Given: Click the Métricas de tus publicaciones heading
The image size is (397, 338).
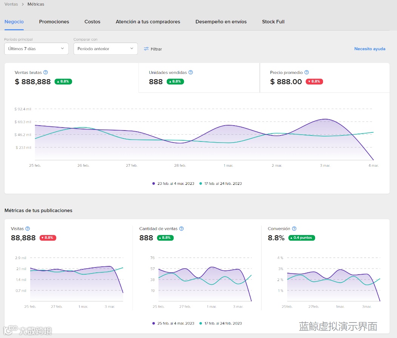Looking at the screenshot, I should pyautogui.click(x=38, y=210).
